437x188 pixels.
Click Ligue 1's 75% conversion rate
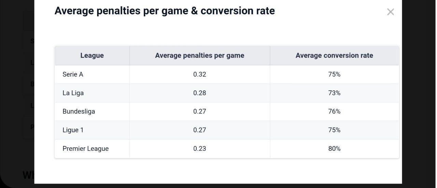click(x=334, y=130)
